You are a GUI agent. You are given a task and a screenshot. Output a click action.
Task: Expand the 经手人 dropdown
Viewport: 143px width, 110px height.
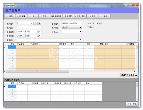pos(80,32)
